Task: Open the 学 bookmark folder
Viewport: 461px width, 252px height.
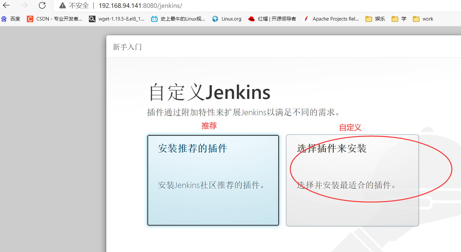Action: coord(399,19)
